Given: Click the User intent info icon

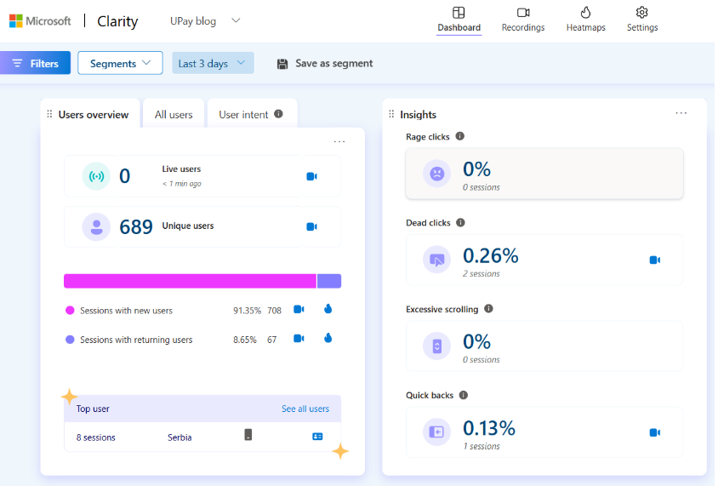Looking at the screenshot, I should [x=278, y=113].
